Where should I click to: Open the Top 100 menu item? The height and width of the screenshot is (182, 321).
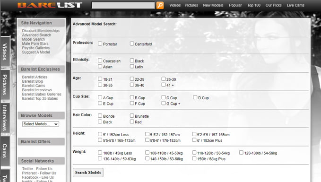pos(254,5)
